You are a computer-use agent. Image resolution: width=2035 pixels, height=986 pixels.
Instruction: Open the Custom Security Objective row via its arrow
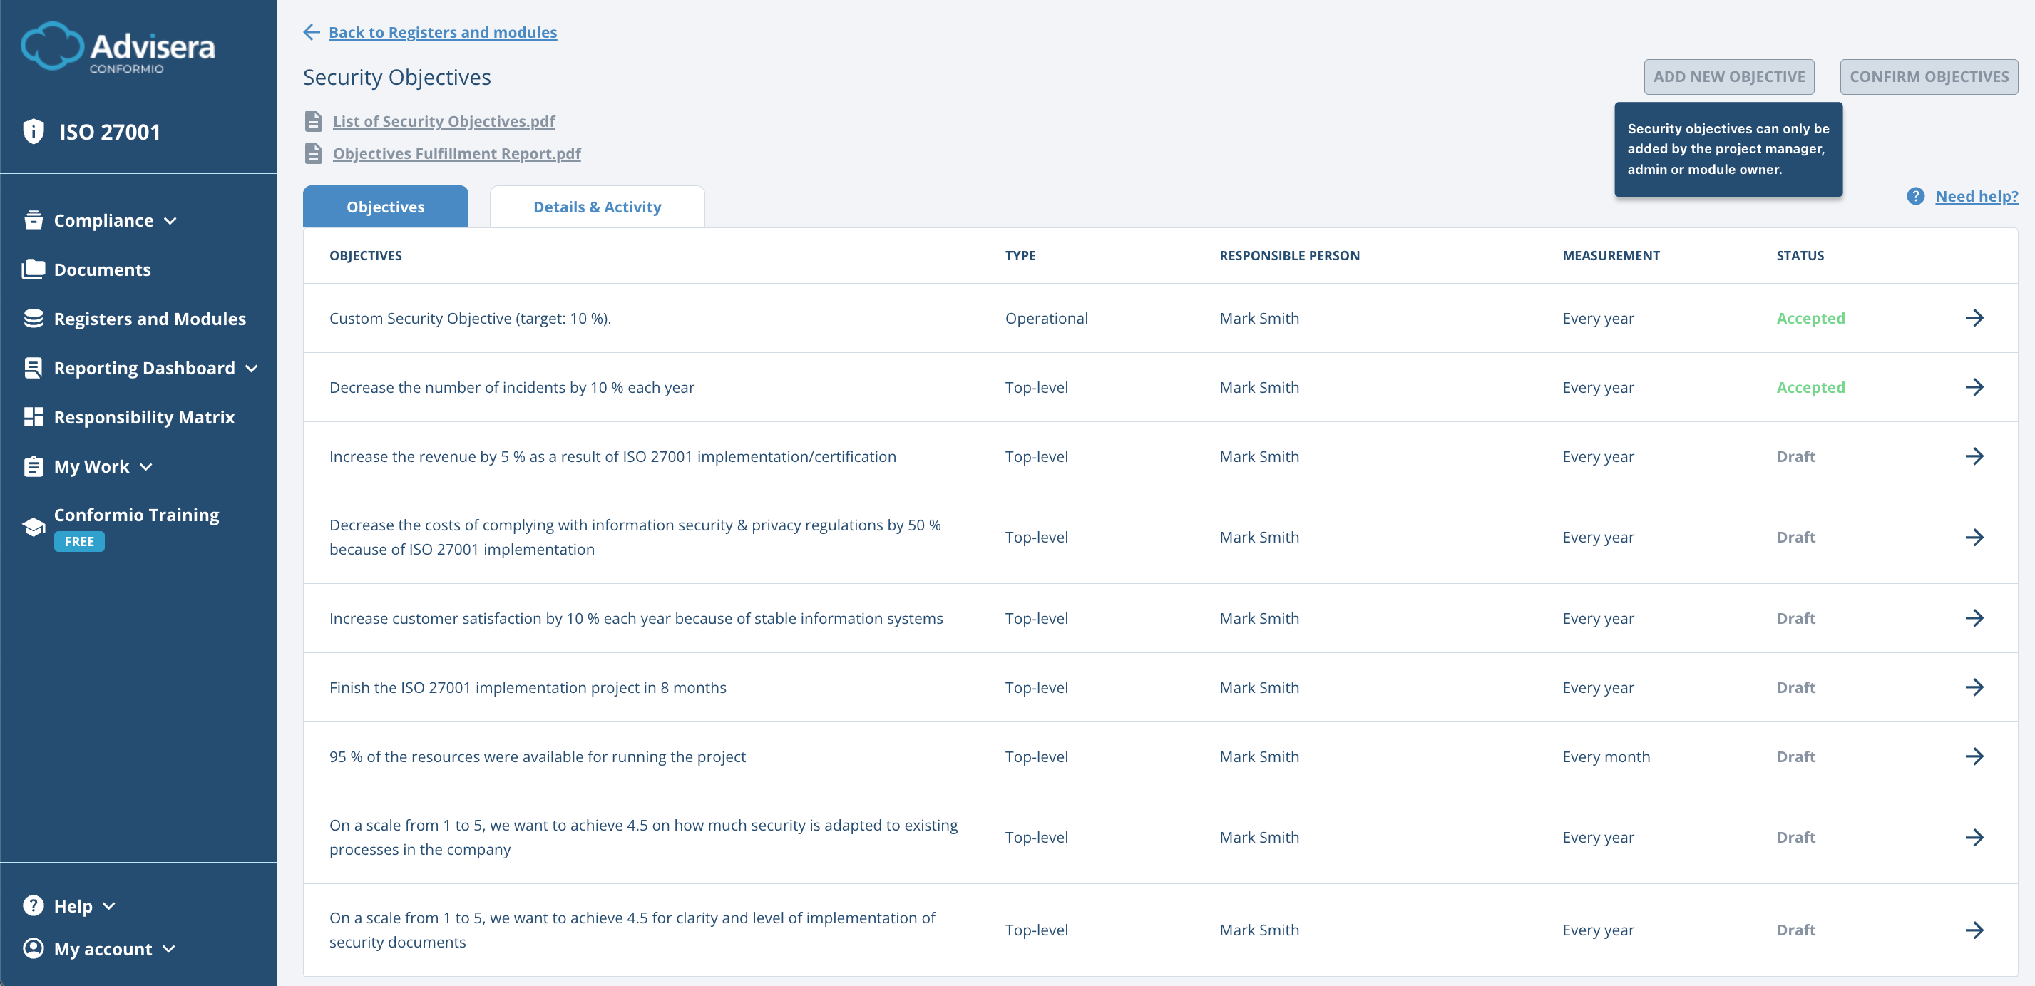tap(1977, 317)
